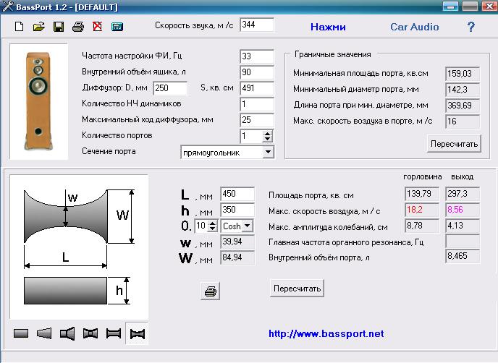The image size is (498, 363).
Task: Increase Количество портов with up arrow
Action: (268, 133)
